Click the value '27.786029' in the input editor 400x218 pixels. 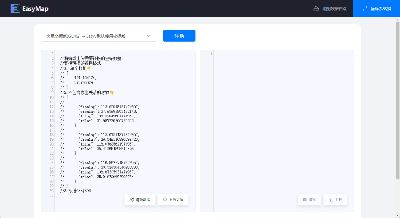pos(83,83)
